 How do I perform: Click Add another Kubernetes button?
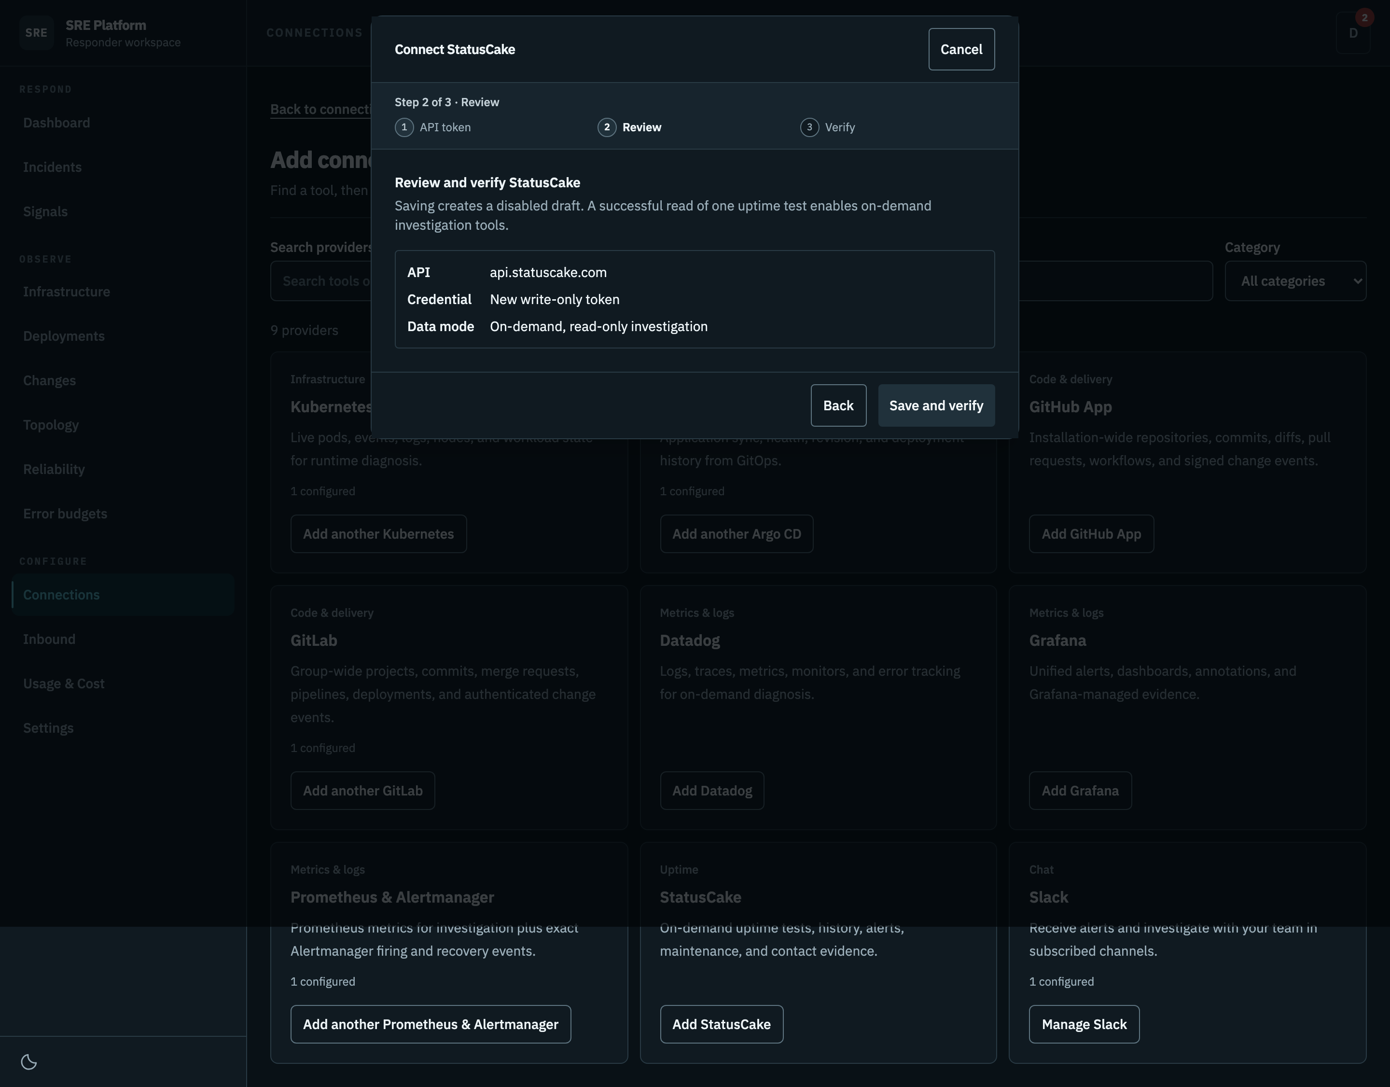[379, 534]
